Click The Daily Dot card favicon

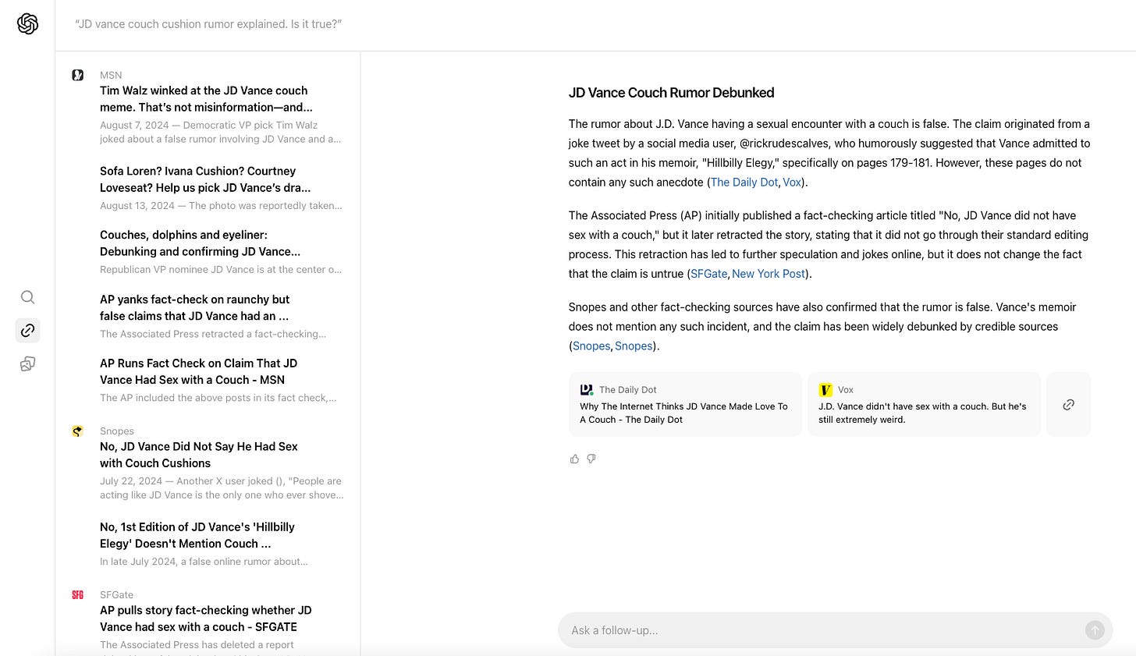point(587,389)
